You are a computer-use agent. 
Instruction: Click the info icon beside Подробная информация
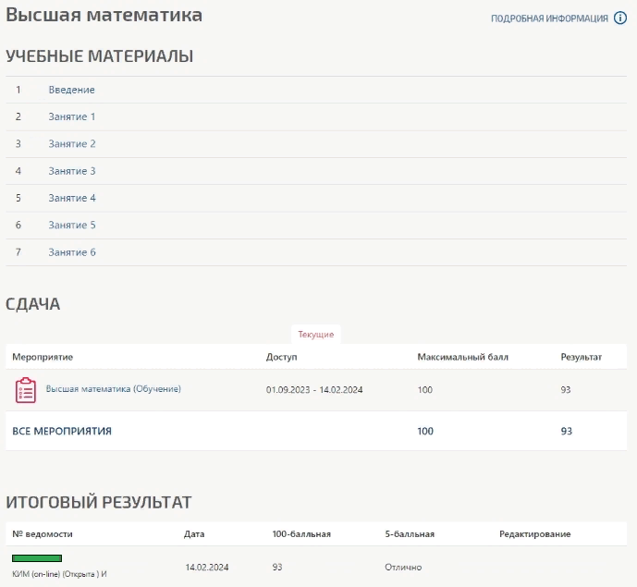(620, 18)
